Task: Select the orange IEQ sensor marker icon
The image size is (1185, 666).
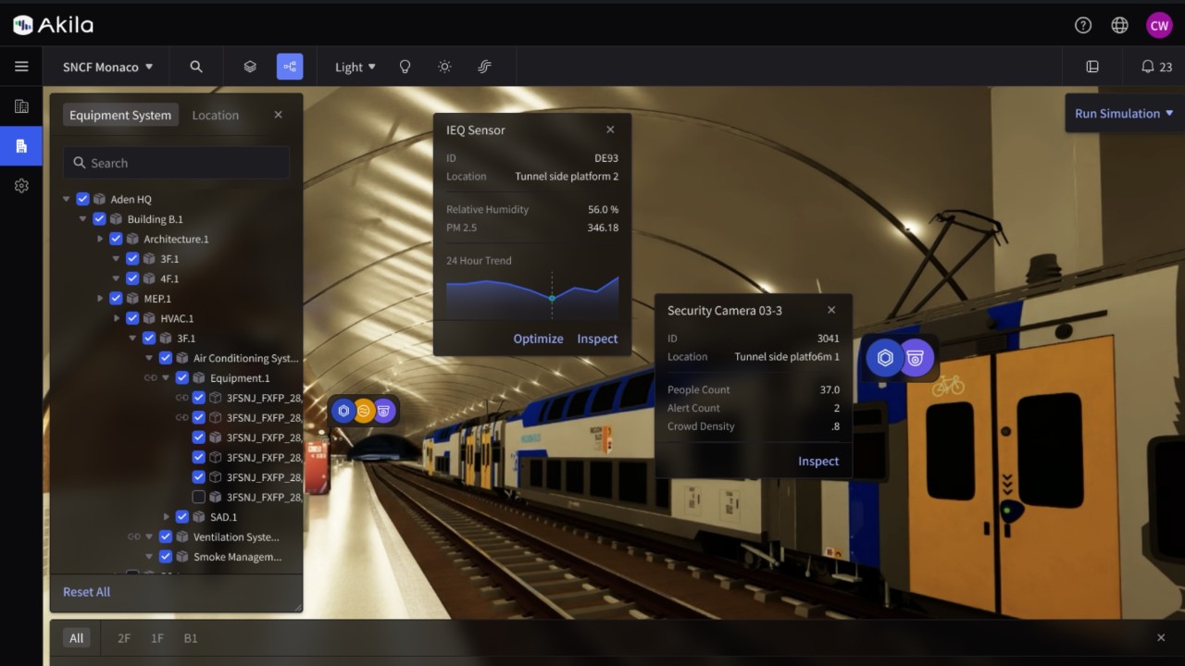Action: tap(364, 410)
